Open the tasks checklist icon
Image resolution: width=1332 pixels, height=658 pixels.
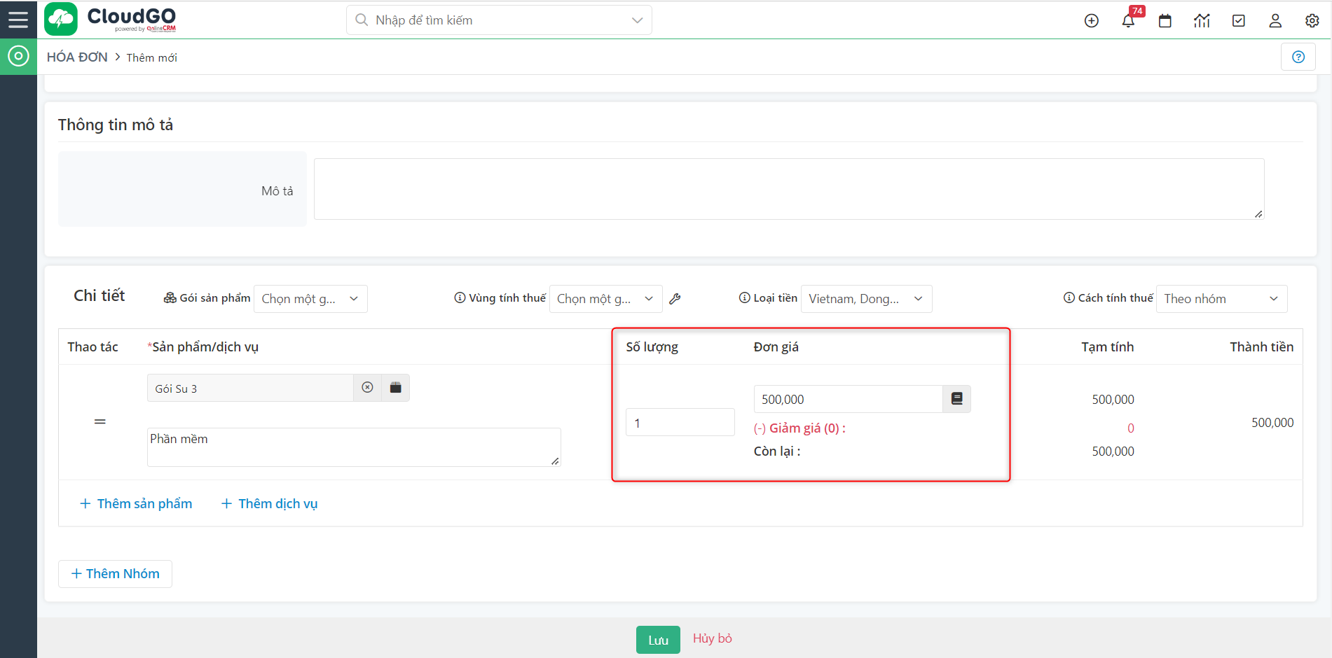[x=1238, y=21]
